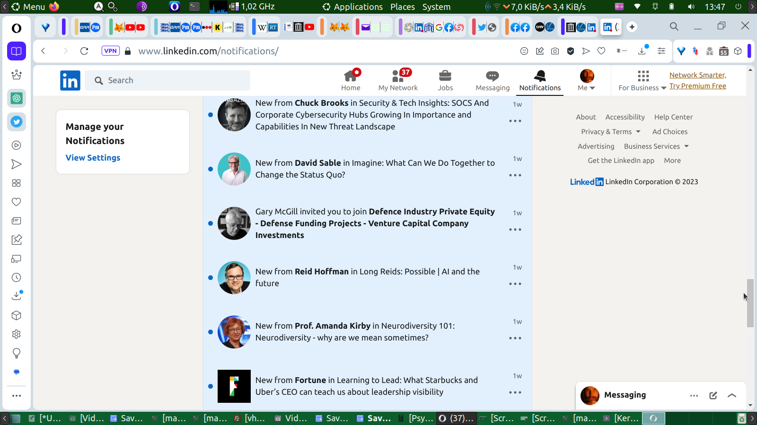Click the Ad Choices link
This screenshot has height=425, width=757.
click(x=670, y=132)
